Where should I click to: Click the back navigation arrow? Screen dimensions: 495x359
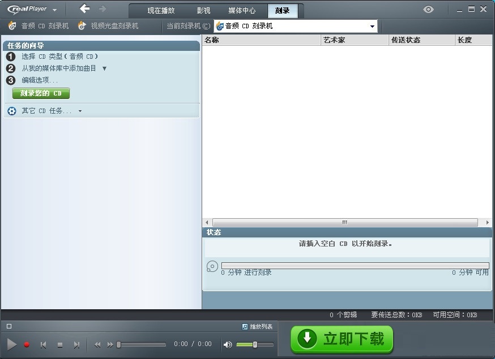pyautogui.click(x=84, y=9)
